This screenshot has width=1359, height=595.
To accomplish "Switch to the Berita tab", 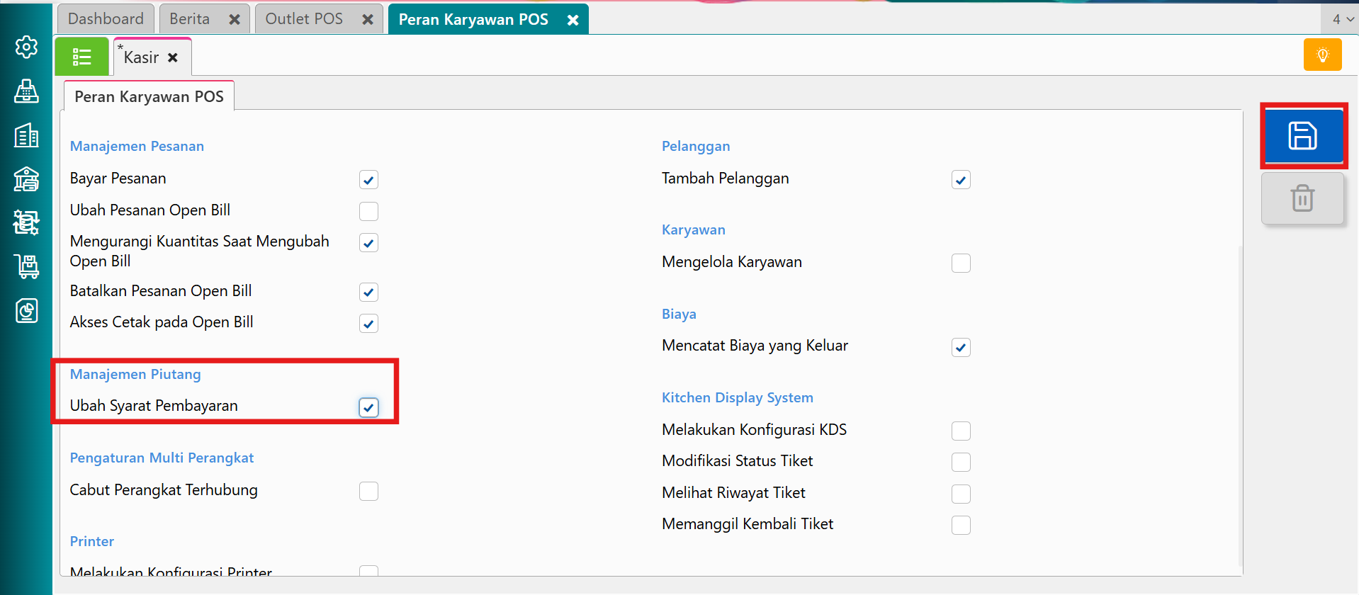I will pyautogui.click(x=189, y=19).
